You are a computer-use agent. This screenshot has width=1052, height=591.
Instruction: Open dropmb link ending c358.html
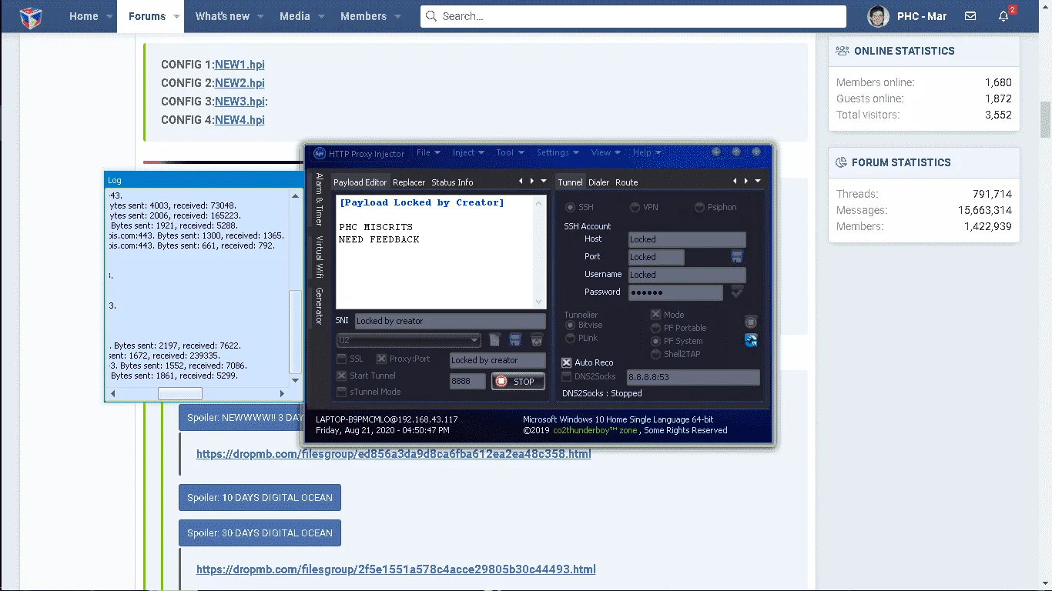(x=394, y=454)
